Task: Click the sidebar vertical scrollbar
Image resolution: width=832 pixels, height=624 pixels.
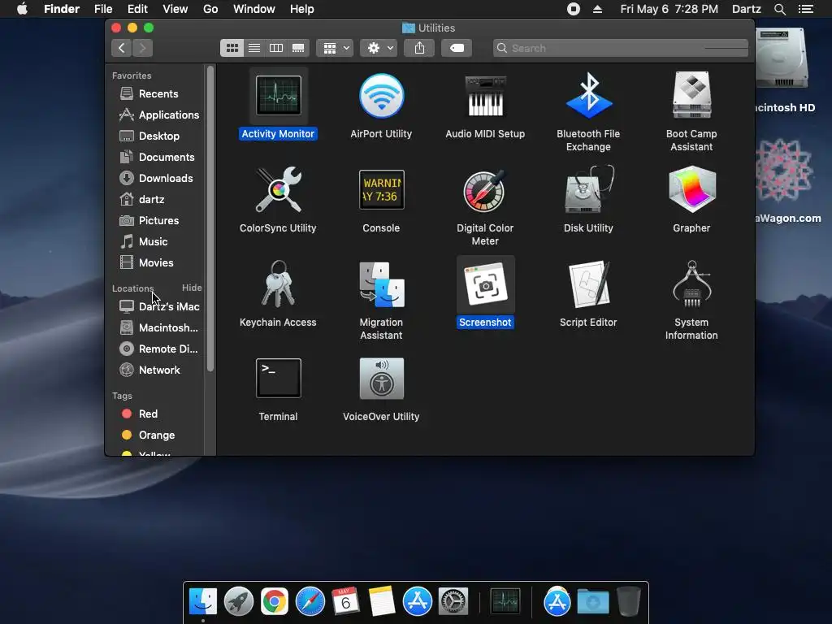Action: tap(210, 218)
